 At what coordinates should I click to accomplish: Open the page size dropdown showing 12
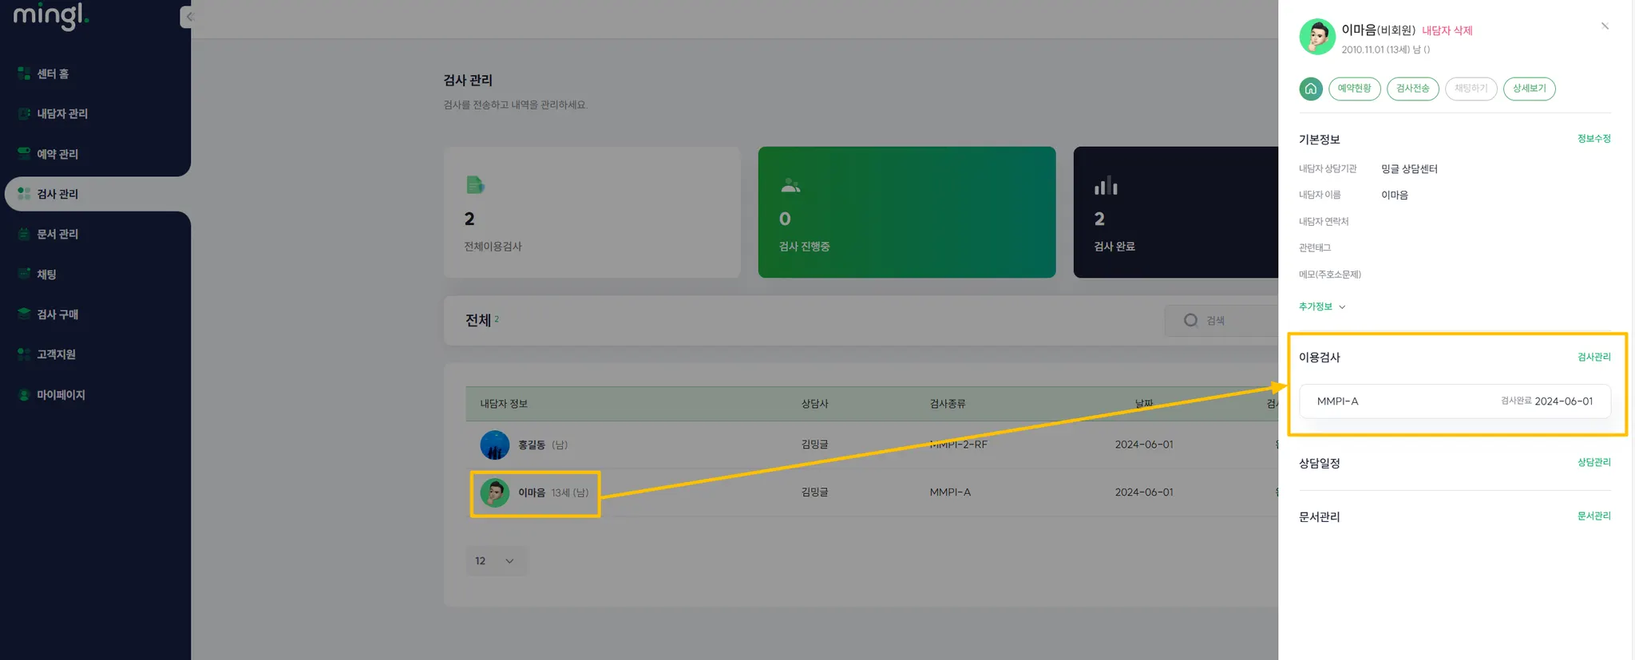[496, 561]
